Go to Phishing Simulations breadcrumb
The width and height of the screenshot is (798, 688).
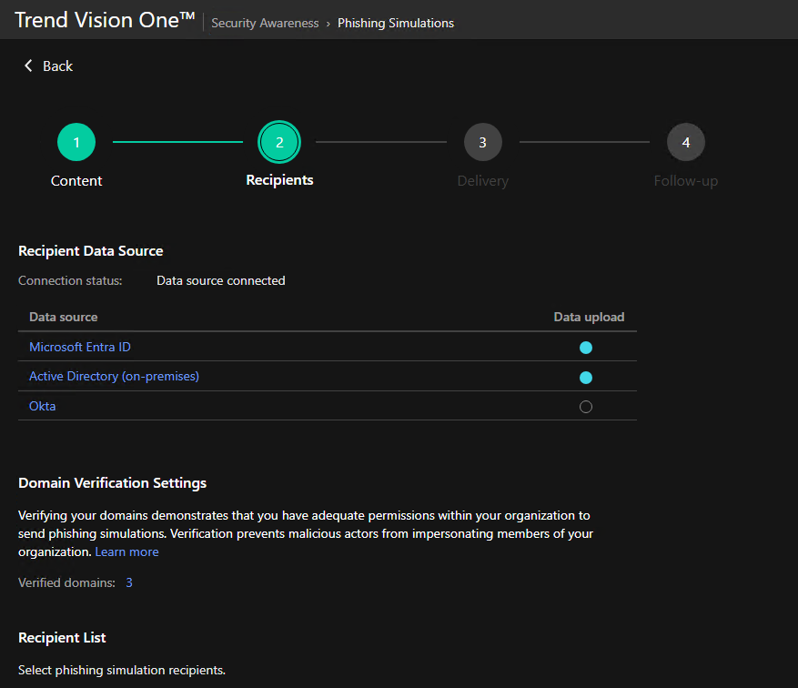coord(395,23)
